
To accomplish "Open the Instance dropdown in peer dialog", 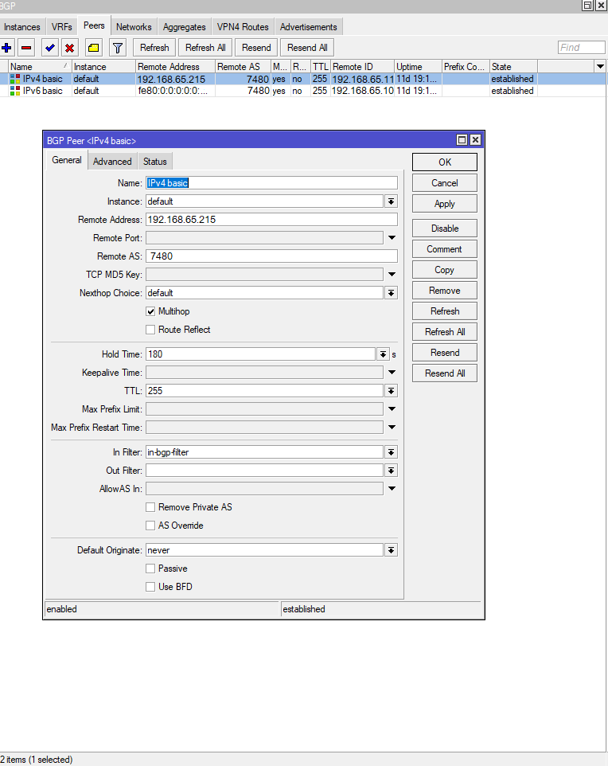I will (x=391, y=201).
